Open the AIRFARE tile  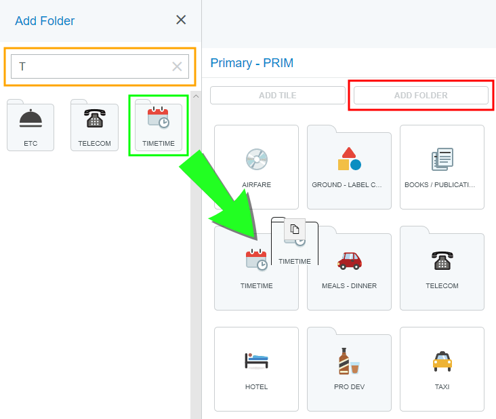click(x=256, y=167)
